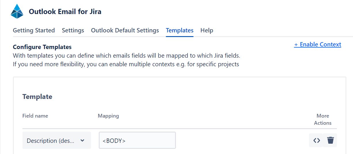Screen dimensions: 353x154
Task: Click the More Actions column header
Action: click(322, 119)
